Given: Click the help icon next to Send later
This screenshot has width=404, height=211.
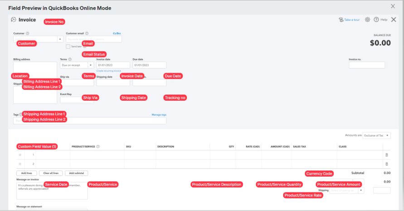Looking at the screenshot, I should click(84, 47).
